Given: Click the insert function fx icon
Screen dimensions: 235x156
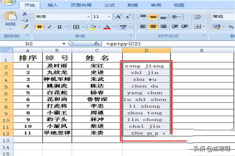Looking at the screenshot, I should (96, 43).
